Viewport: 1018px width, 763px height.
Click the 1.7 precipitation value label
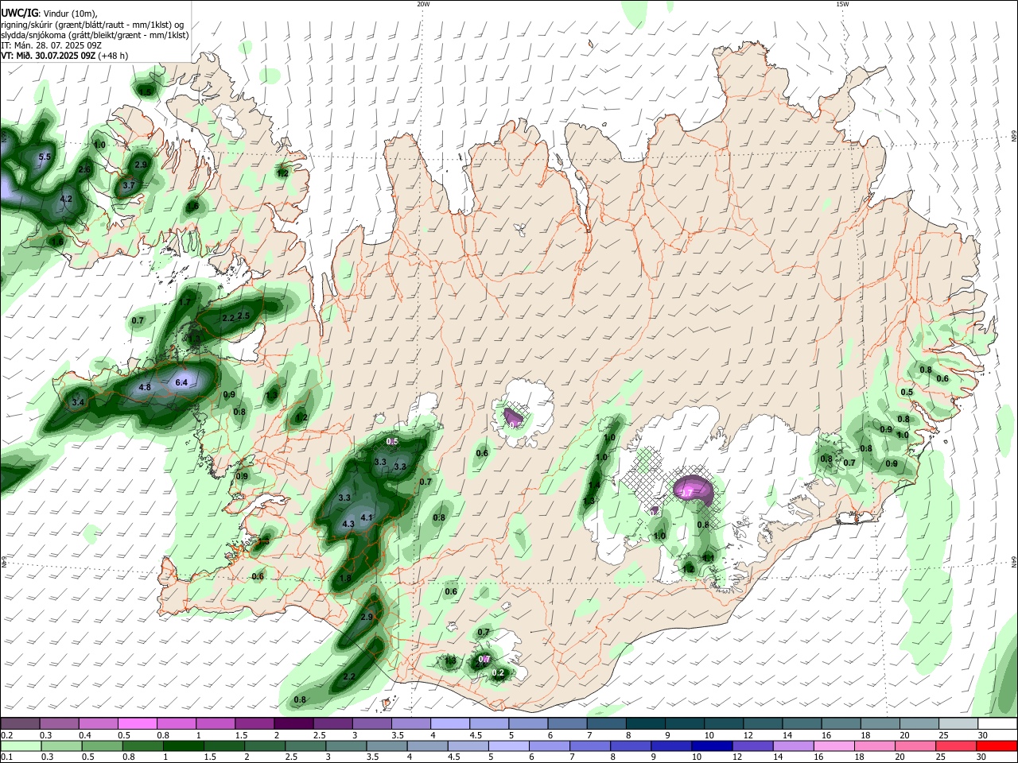[185, 302]
